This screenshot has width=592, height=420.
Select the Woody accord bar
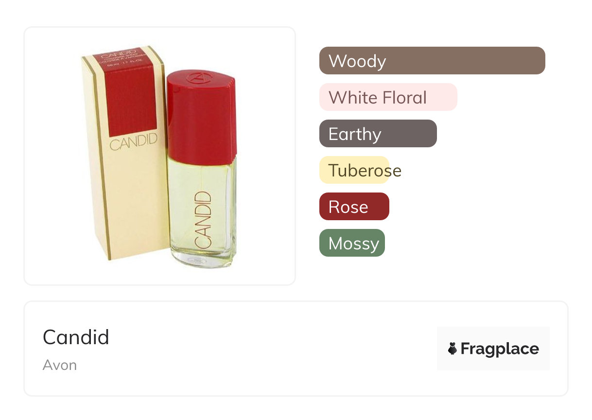pos(432,61)
